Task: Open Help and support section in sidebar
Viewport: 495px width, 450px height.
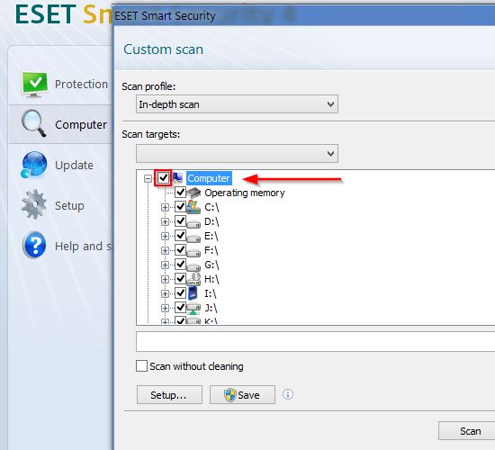Action: [60, 246]
